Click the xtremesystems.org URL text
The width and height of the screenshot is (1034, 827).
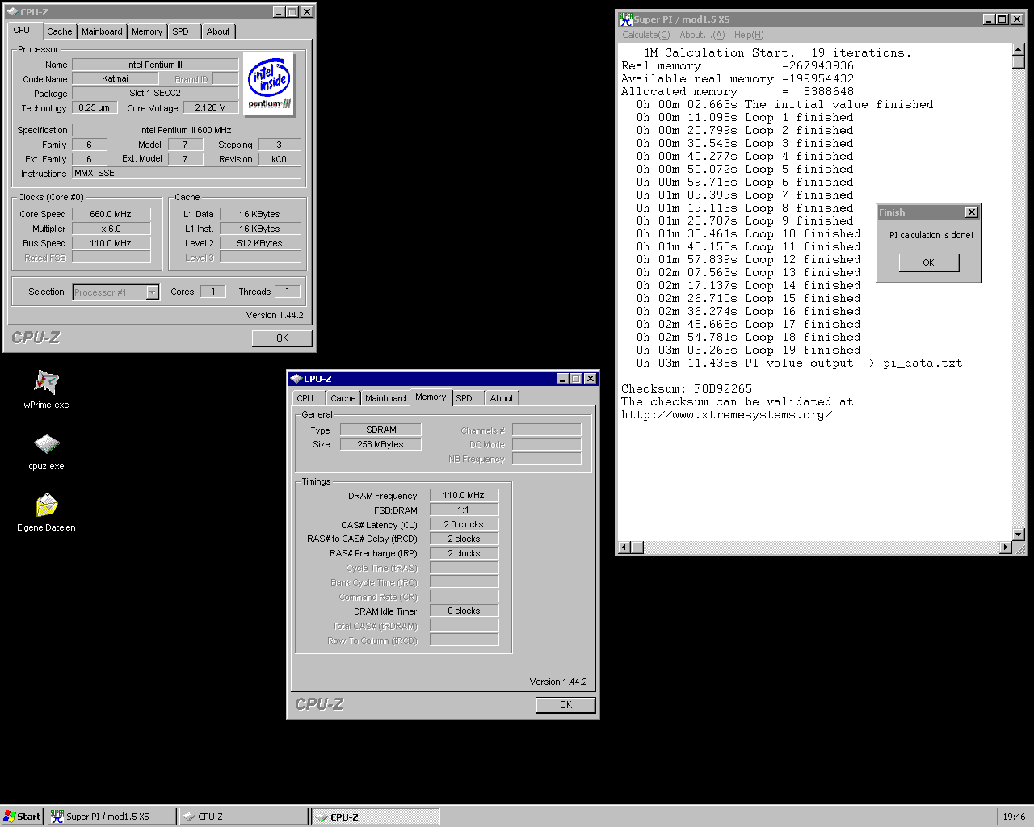727,414
